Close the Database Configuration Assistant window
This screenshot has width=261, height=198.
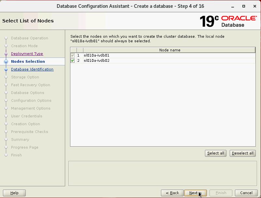254,6
